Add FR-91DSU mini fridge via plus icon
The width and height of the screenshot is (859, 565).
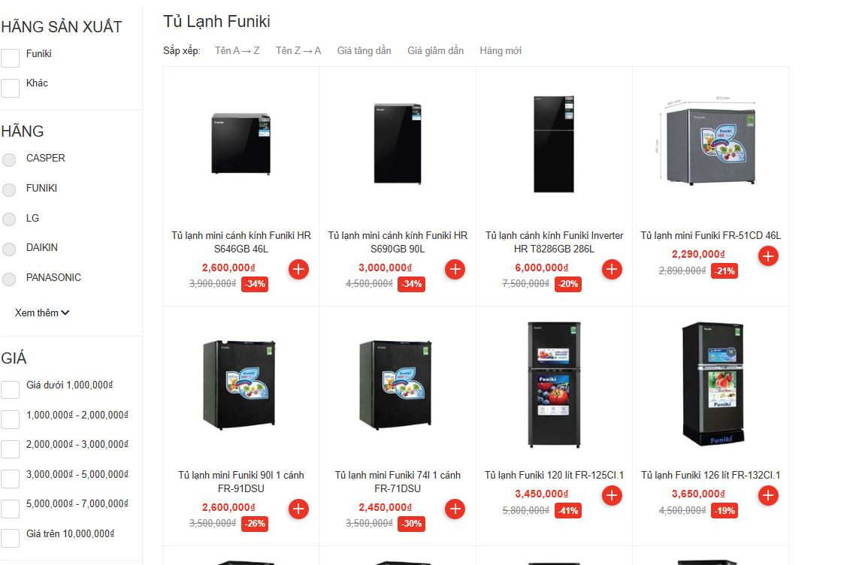[298, 509]
